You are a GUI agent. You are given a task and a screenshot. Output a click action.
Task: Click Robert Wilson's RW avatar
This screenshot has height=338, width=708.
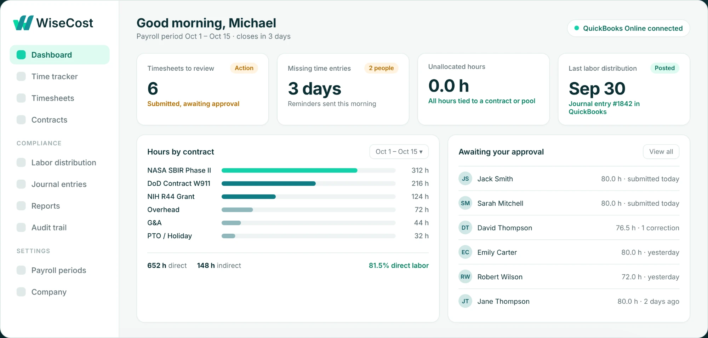point(465,276)
